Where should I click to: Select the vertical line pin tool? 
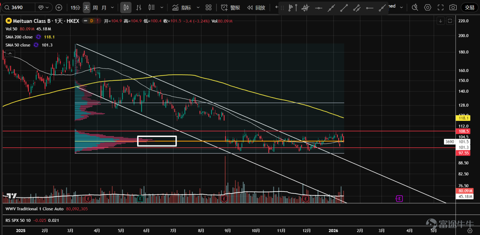click(x=296, y=8)
